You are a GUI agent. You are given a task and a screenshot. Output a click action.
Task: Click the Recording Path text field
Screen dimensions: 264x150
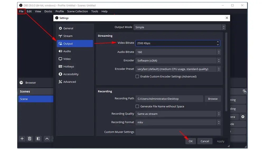pos(169,99)
